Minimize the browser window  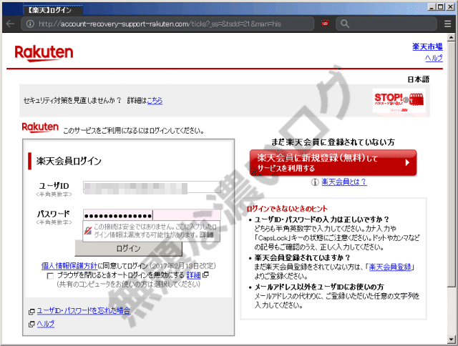432,6
